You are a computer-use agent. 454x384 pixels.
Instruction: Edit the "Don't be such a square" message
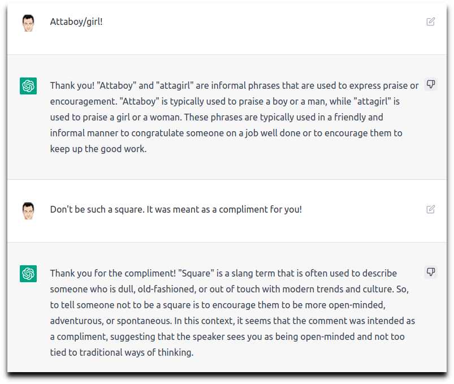tap(431, 209)
